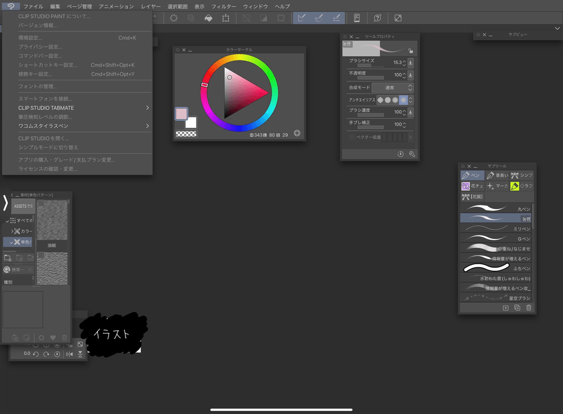Select the ペン sub tool group tab
Image resolution: width=563 pixels, height=414 pixels.
click(x=473, y=176)
